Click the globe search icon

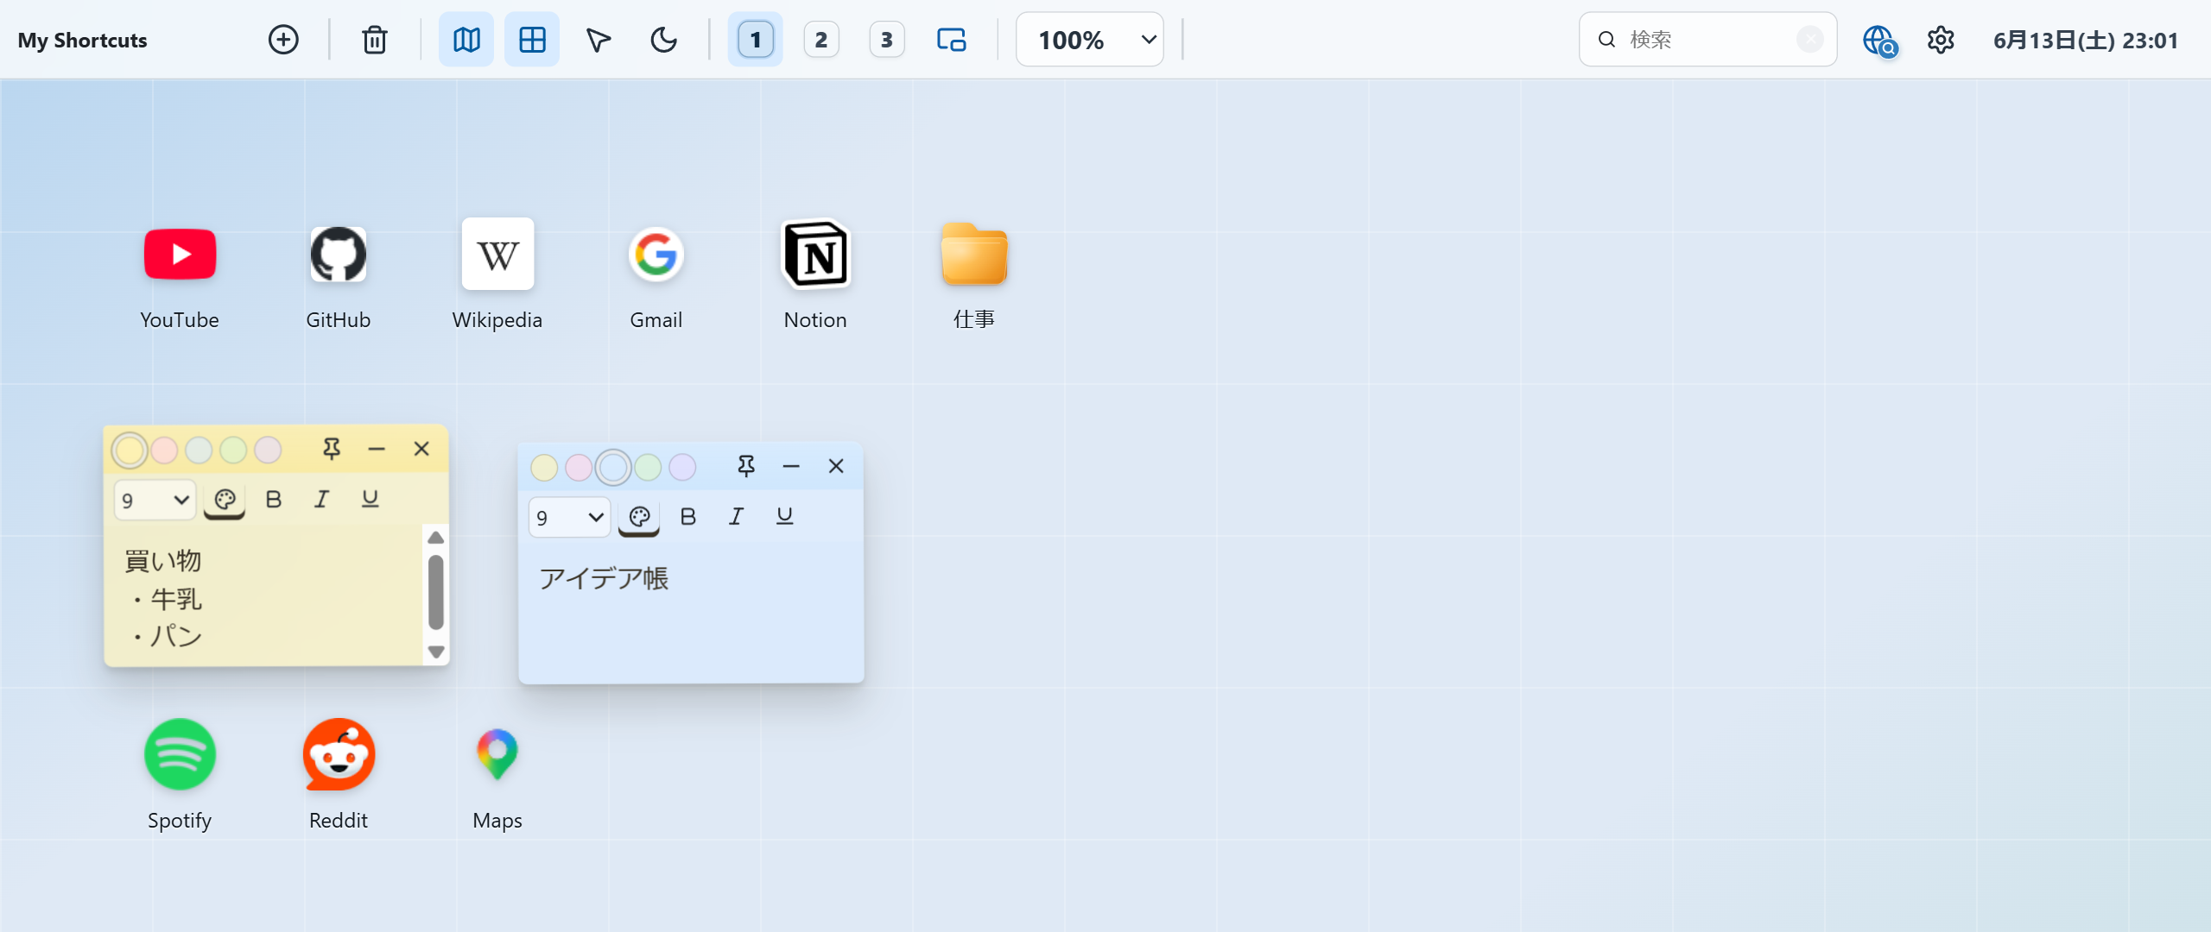point(1879,40)
